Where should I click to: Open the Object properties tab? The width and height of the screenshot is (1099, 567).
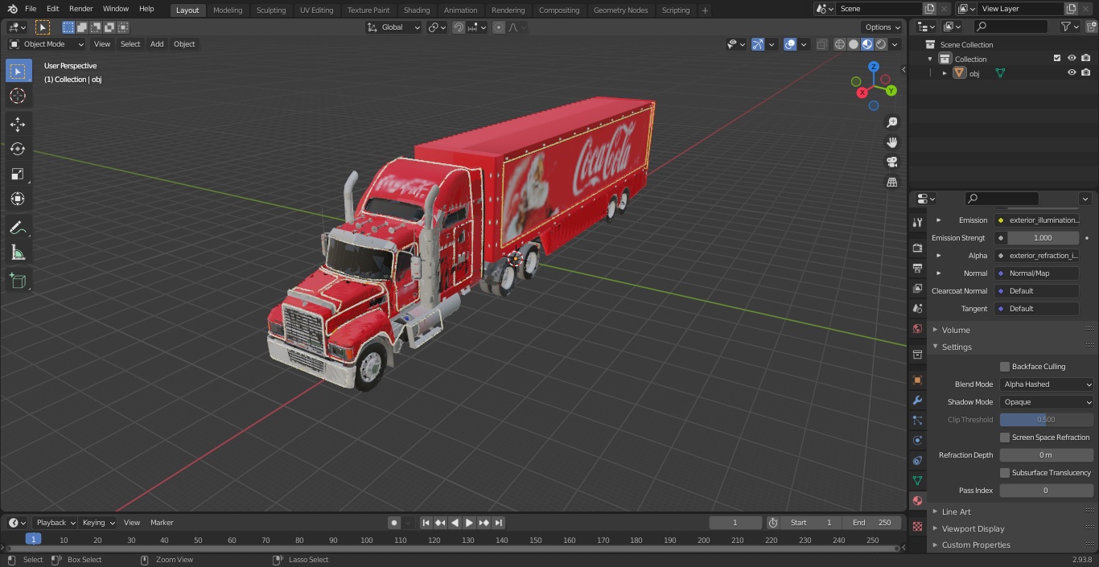tap(917, 380)
